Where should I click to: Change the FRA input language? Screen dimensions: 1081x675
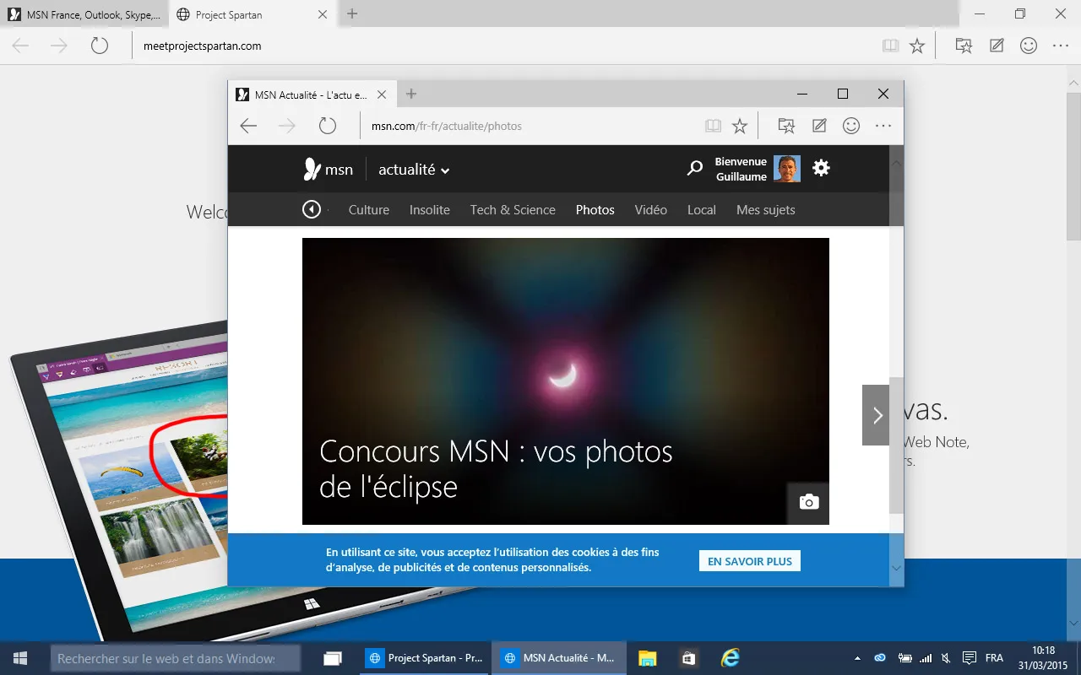(994, 658)
